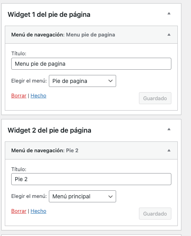191x236 pixels.
Task: Click Hecho in the Pie 2 widget
Action: click(38, 211)
